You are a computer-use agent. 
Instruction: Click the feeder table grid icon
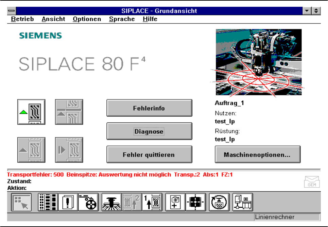click(48, 202)
